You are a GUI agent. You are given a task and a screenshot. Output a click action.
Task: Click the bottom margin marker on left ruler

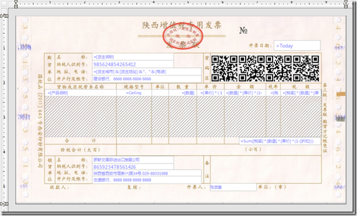pos(4,203)
